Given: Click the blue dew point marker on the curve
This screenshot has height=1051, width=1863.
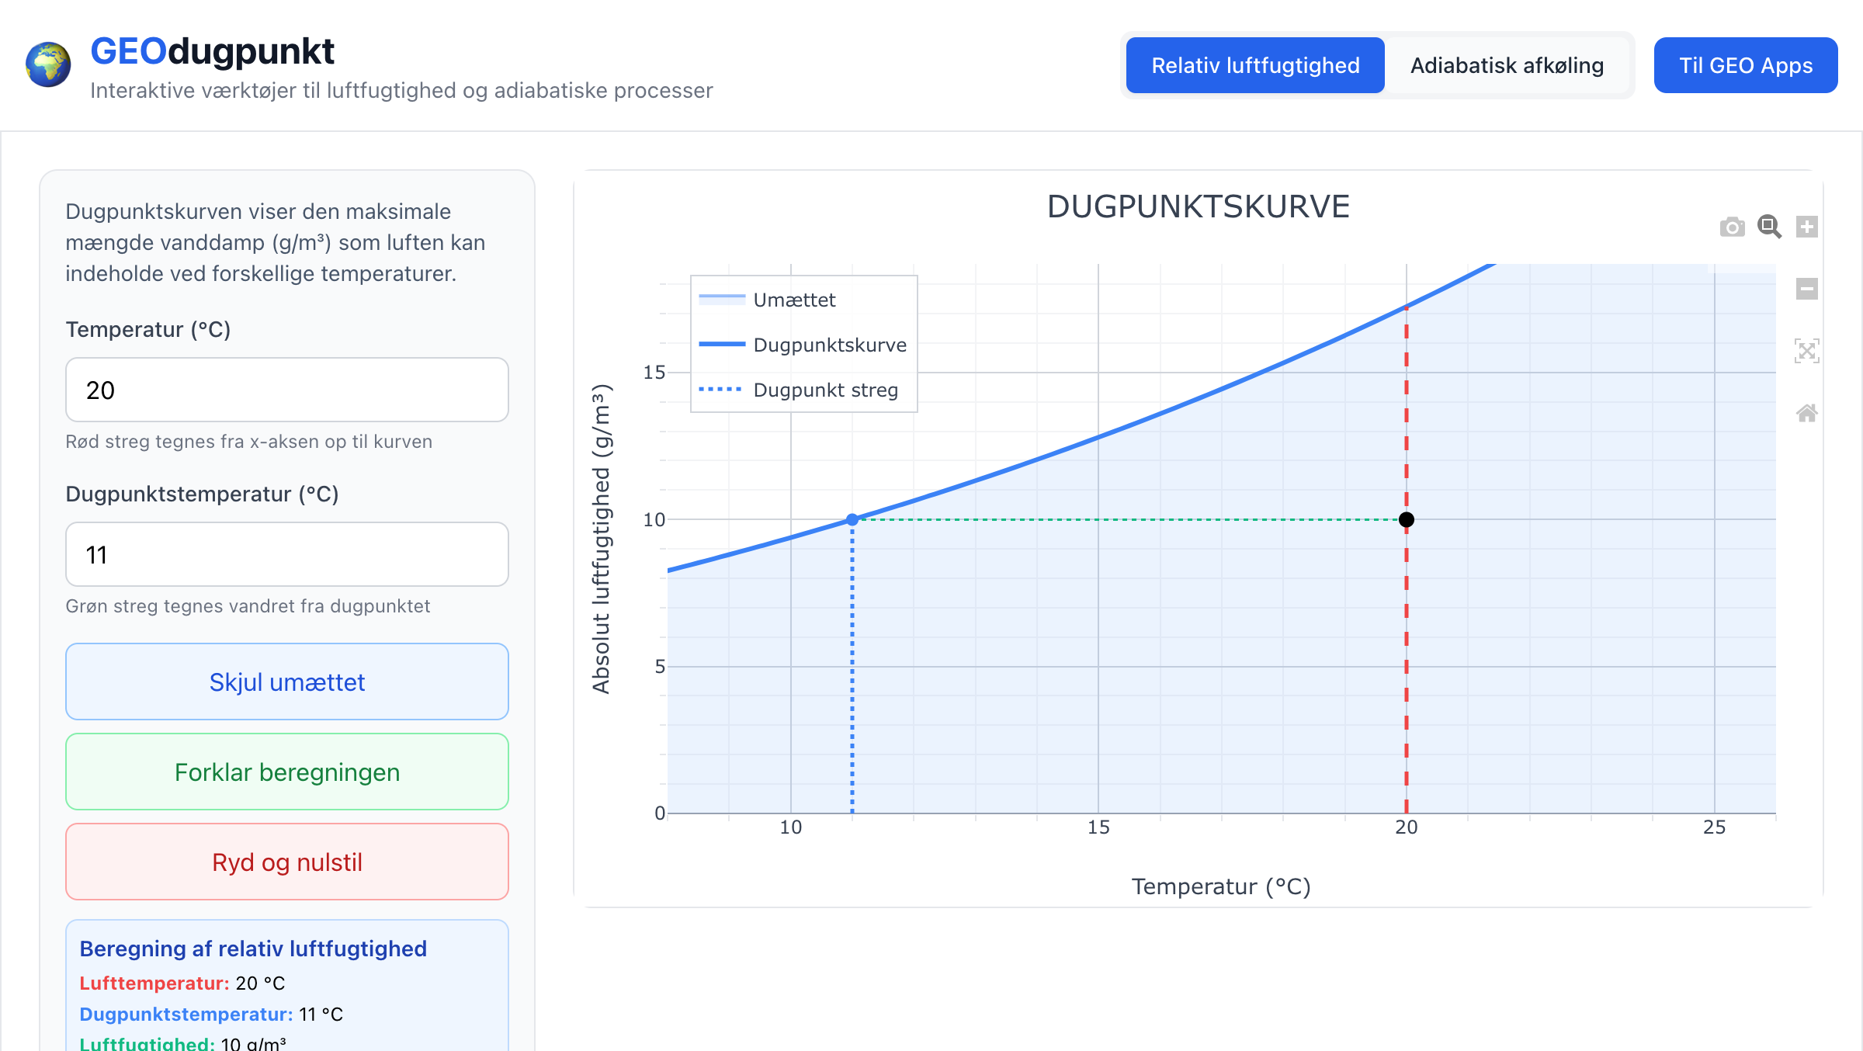Looking at the screenshot, I should click(x=852, y=519).
